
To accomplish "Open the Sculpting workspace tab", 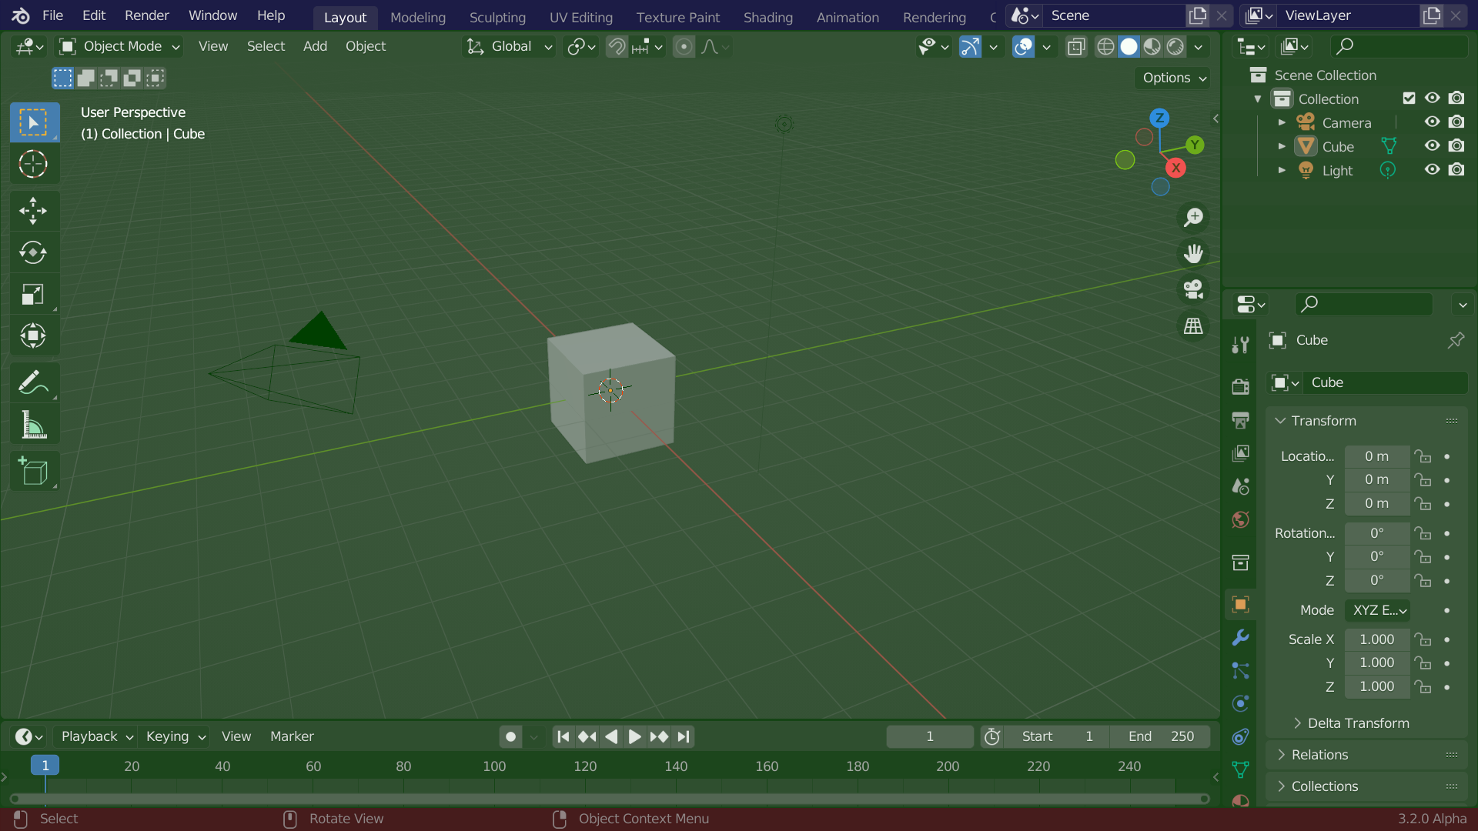I will pyautogui.click(x=497, y=17).
